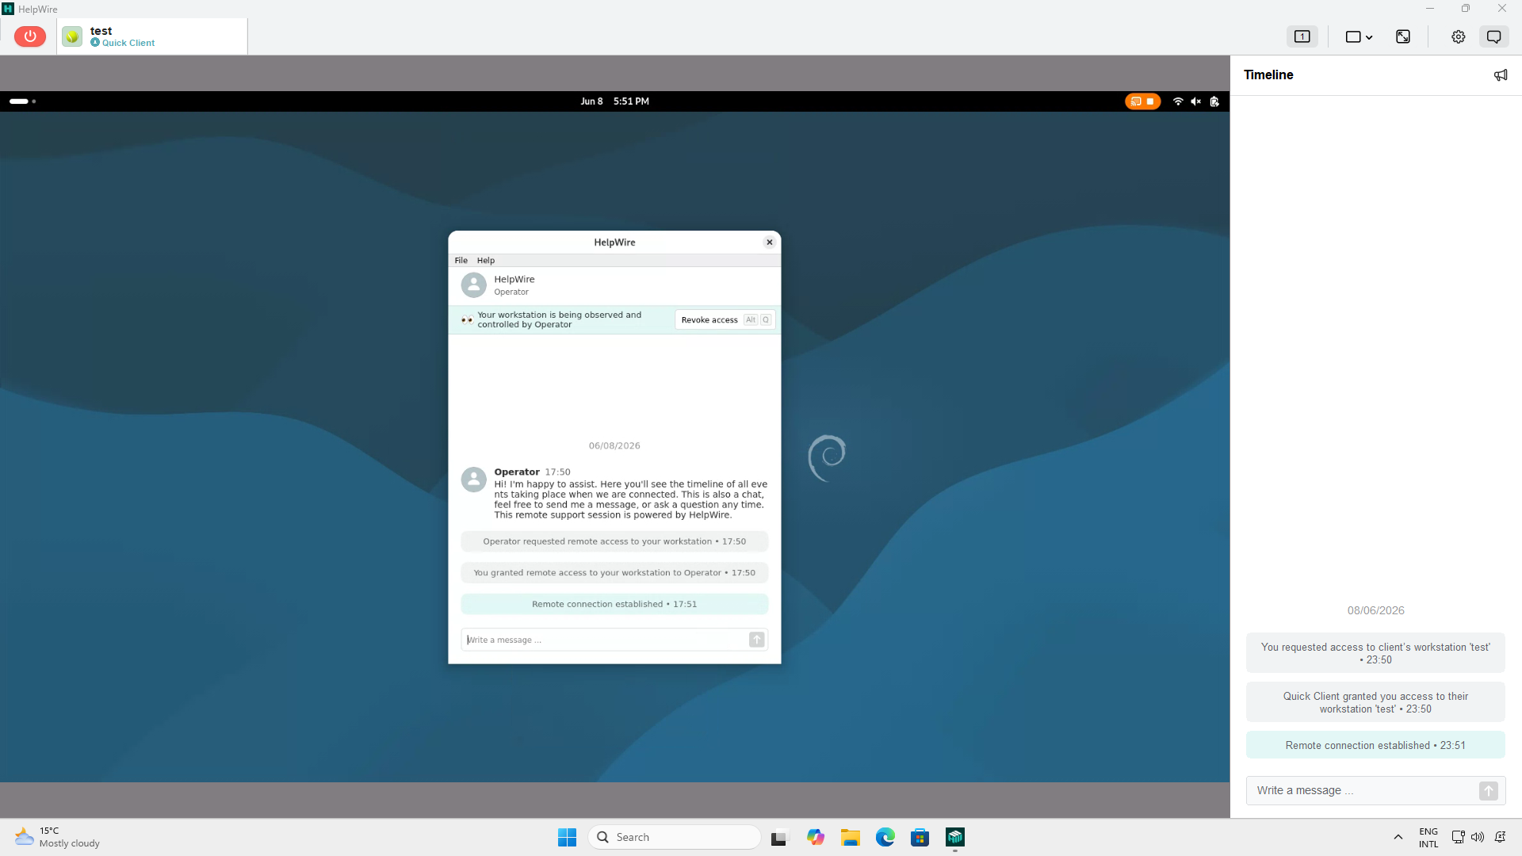Click 'Operator requested remote access' entry
1522x856 pixels.
614,541
